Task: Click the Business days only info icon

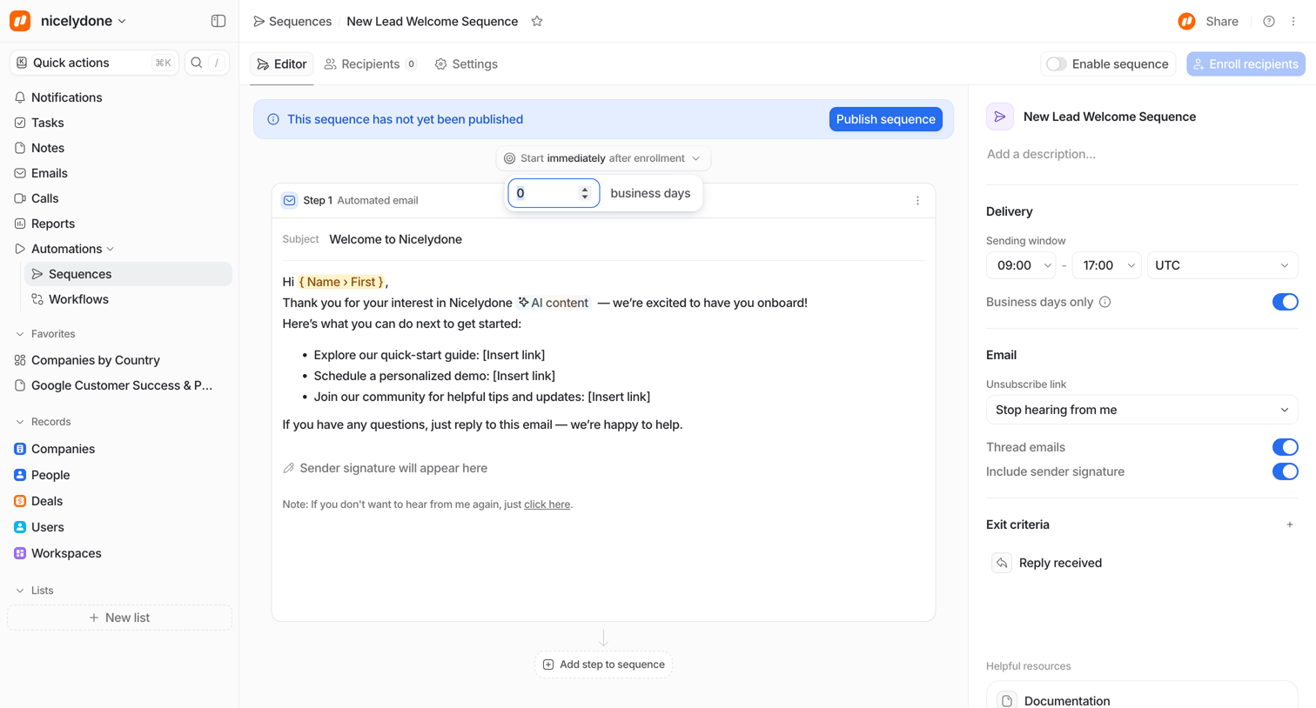Action: tap(1105, 302)
